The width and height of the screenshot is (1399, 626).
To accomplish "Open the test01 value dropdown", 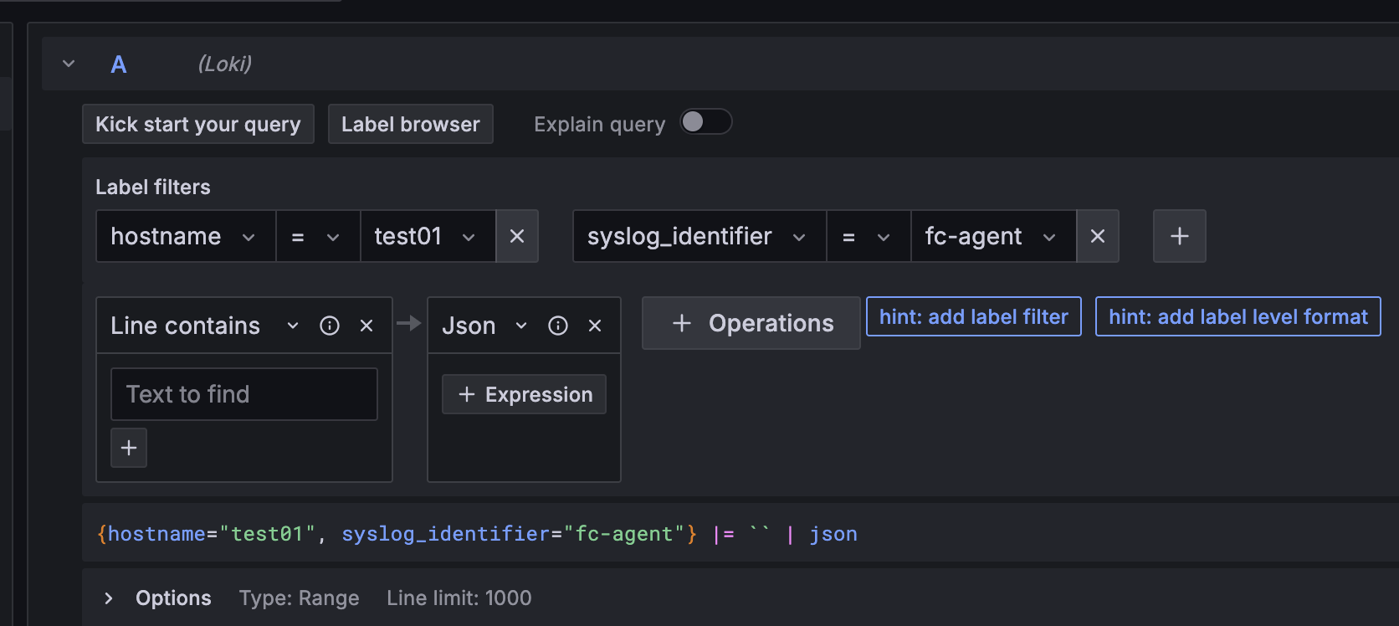I will [427, 237].
